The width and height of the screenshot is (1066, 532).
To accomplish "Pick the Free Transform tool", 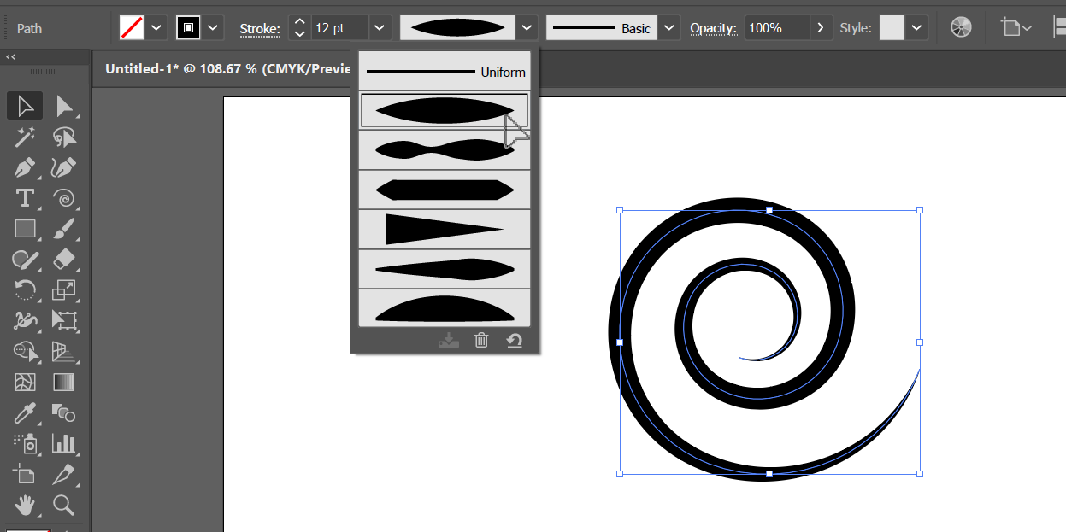I will coord(64,321).
